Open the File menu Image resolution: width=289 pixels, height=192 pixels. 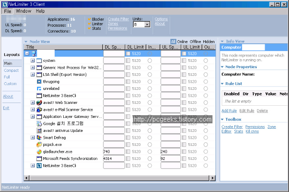pos(7,11)
